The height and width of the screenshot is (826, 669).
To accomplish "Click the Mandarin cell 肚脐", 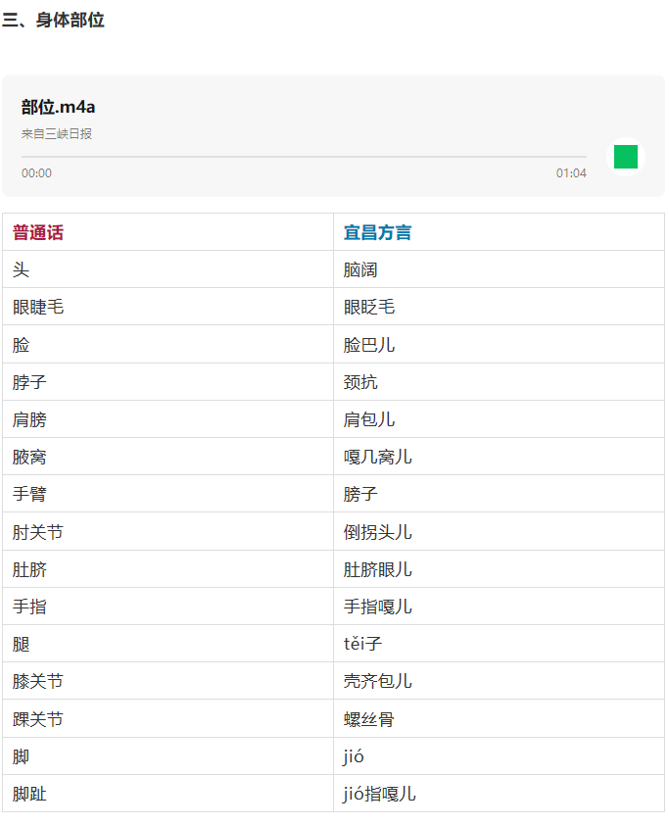I will [x=29, y=569].
